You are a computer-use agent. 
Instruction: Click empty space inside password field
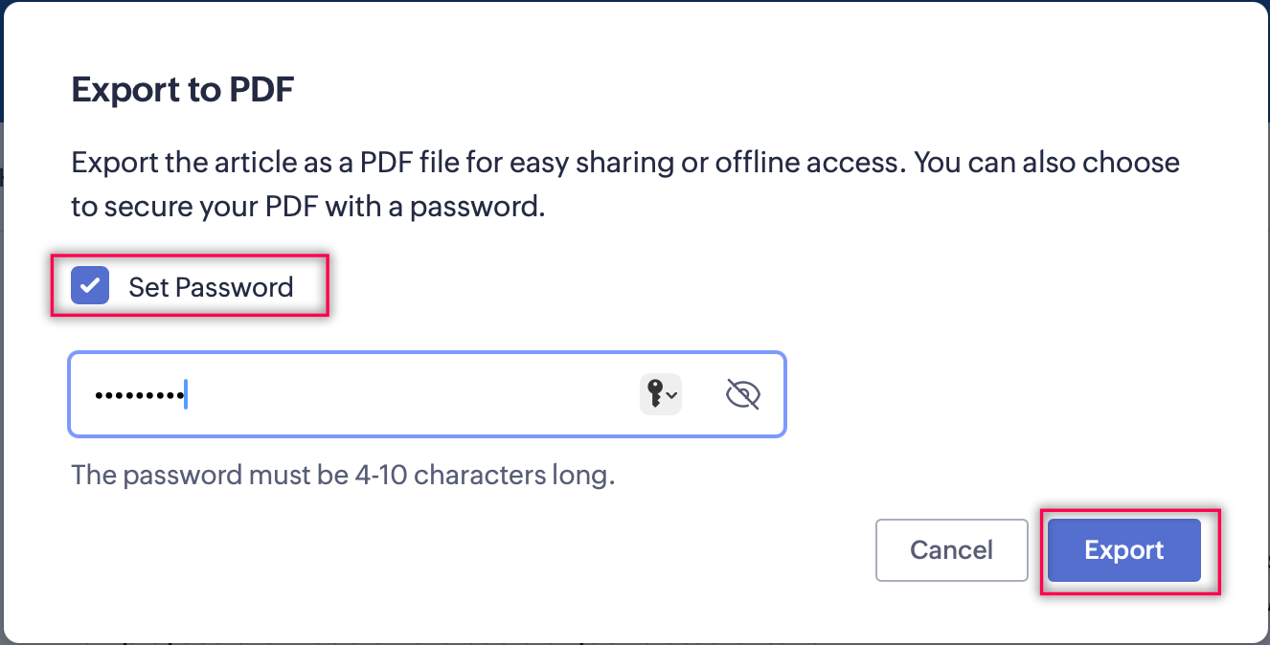point(412,394)
